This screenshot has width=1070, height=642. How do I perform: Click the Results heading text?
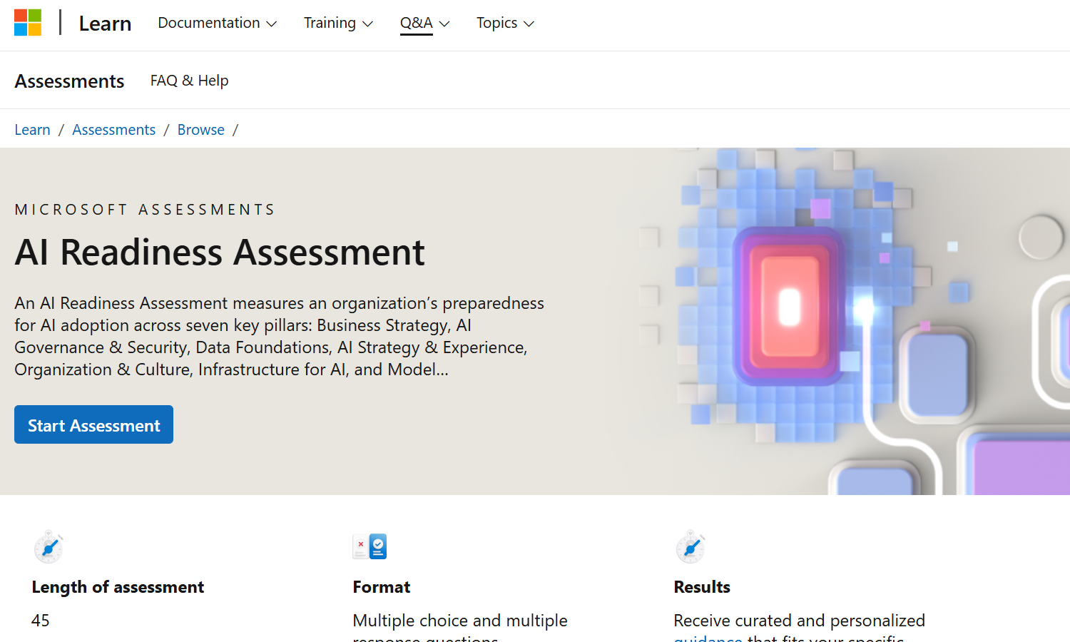[x=702, y=587]
